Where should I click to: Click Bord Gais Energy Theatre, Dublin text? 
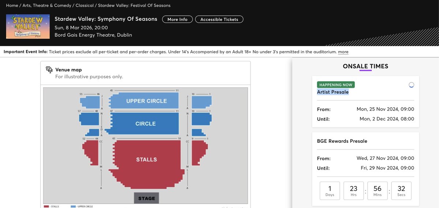(x=93, y=35)
